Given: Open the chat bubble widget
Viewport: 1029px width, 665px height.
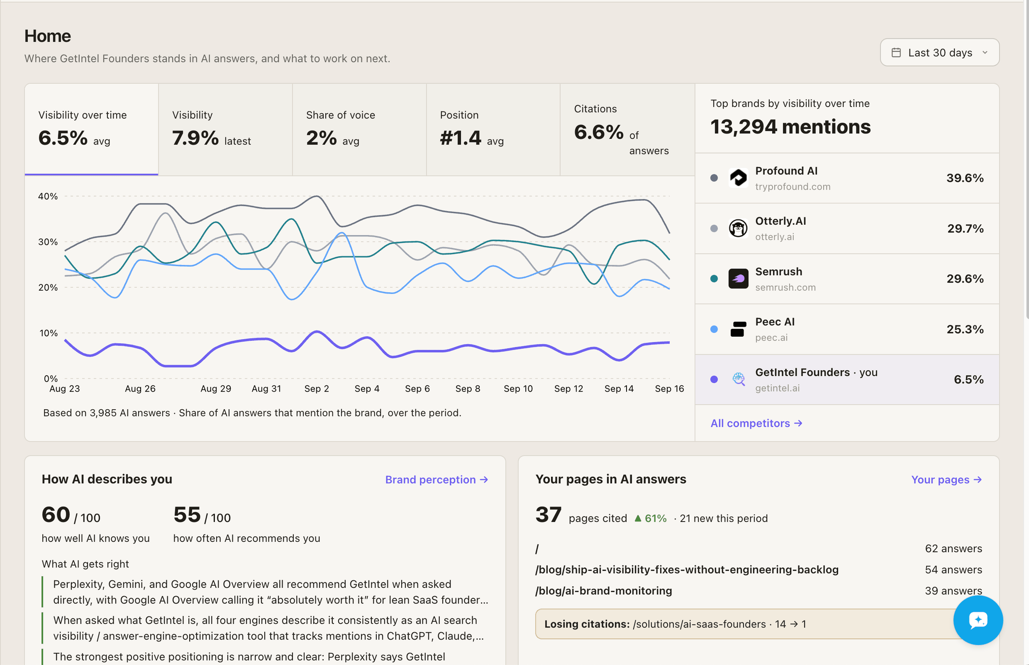Looking at the screenshot, I should [977, 620].
